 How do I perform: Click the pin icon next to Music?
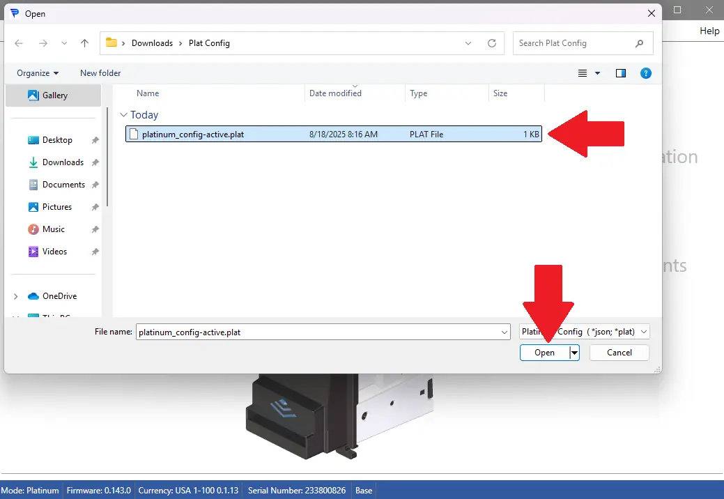95,229
